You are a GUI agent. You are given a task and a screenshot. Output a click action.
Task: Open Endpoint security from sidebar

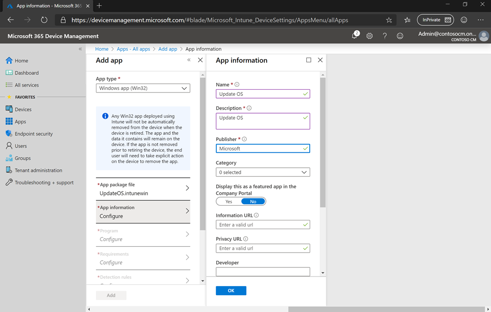coord(34,134)
